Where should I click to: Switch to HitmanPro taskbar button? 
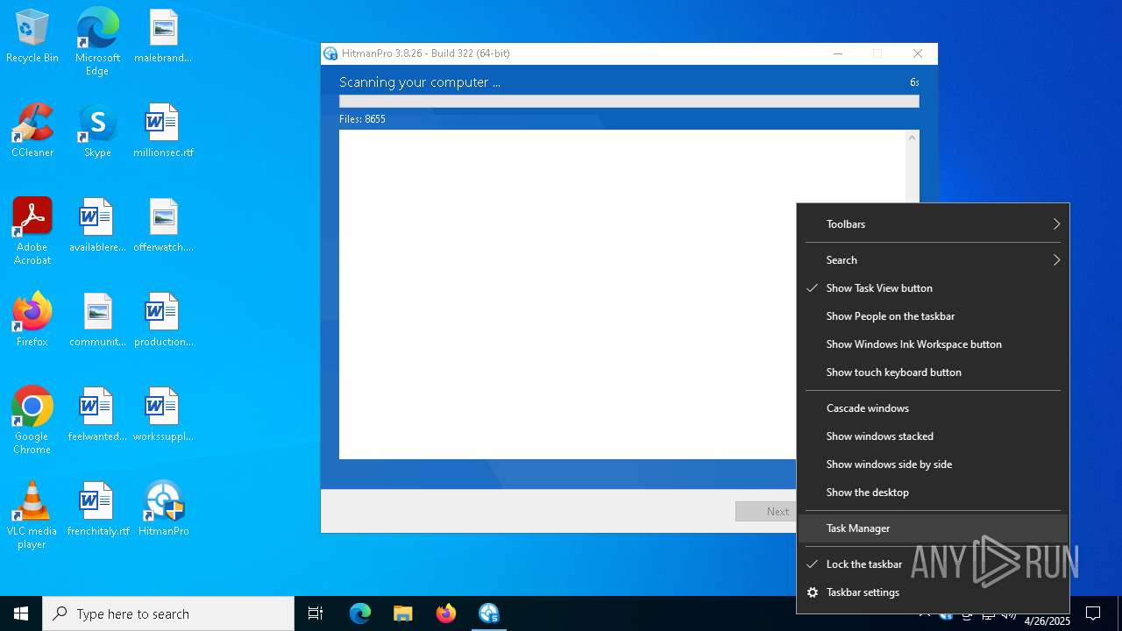488,613
